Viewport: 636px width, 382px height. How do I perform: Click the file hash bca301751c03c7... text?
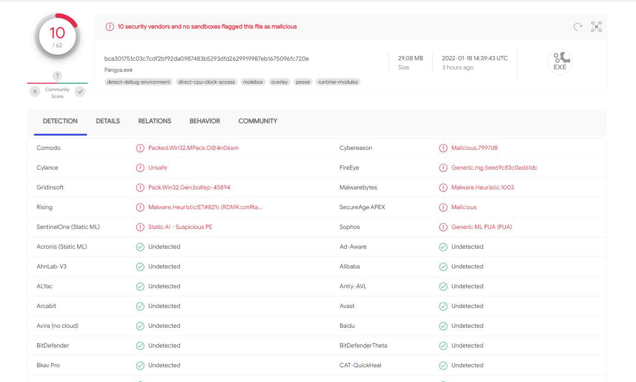[206, 59]
